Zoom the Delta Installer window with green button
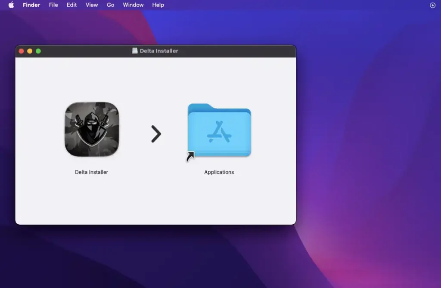 [x=38, y=51]
